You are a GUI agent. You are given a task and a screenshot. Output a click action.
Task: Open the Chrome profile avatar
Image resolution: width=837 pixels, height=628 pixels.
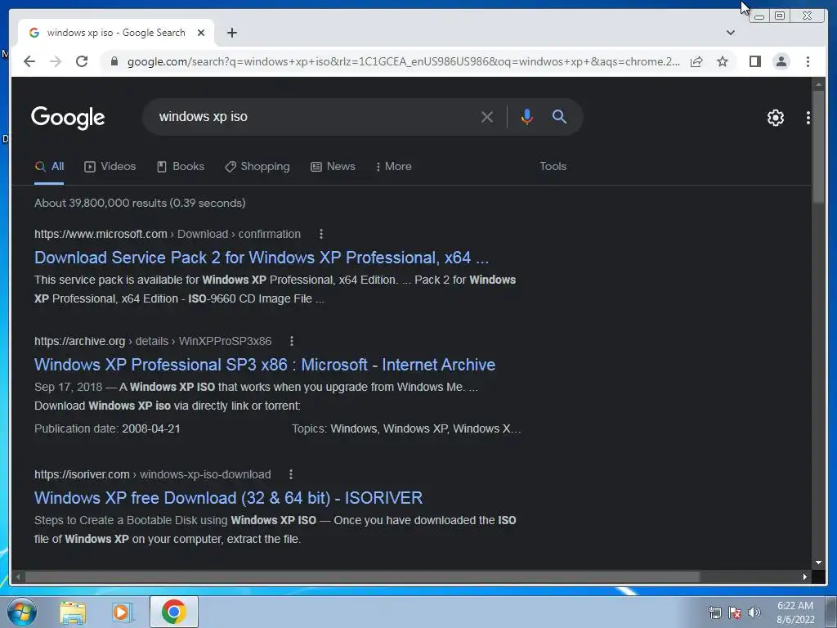coord(781,61)
